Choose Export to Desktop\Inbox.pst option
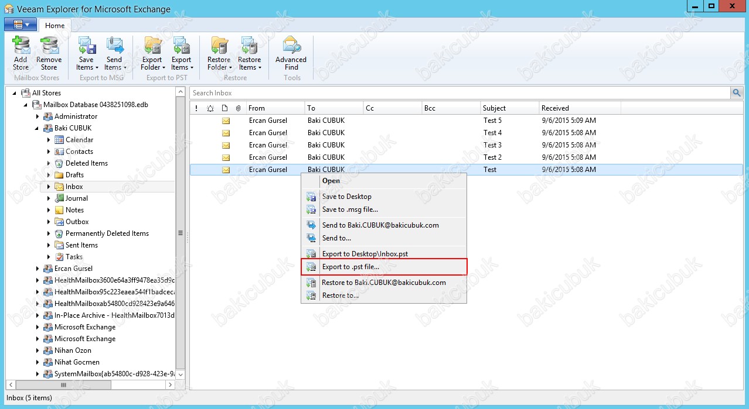The width and height of the screenshot is (749, 409). (x=384, y=254)
